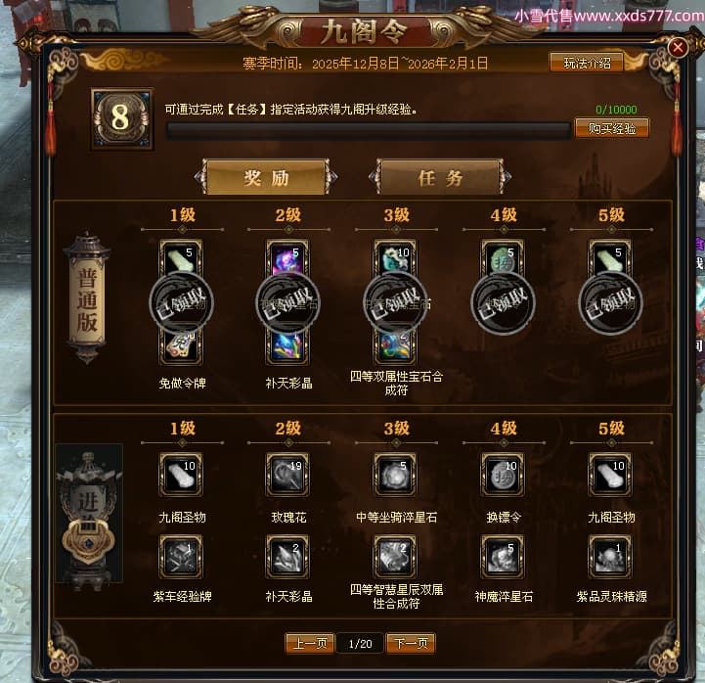Click the 紫车经验牌 reward icon
This screenshot has width=705, height=683.
pos(181,557)
